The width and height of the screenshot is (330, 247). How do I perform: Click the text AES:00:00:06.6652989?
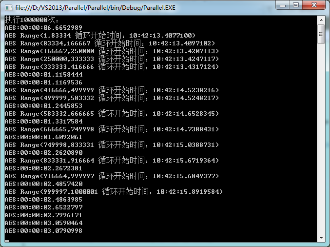(x=43, y=28)
